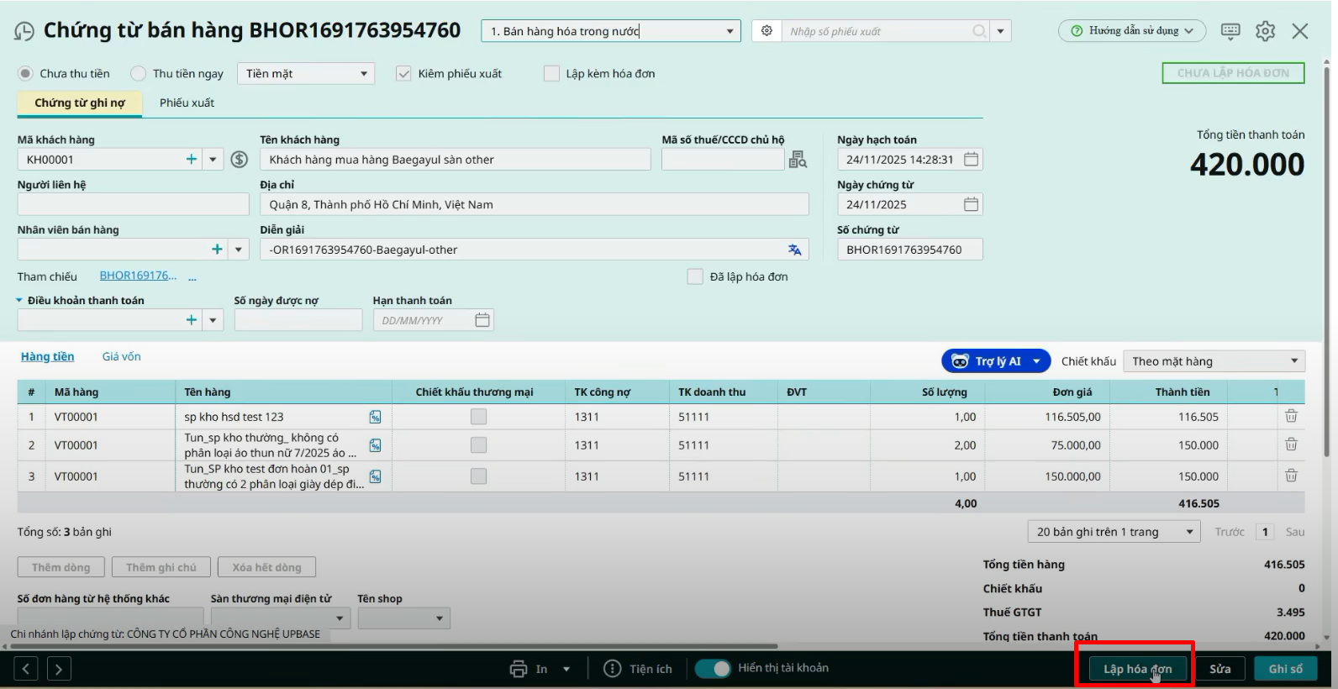Viewport: 1338px width, 689px height.
Task: Click the Lập hóa đơn button
Action: tap(1136, 669)
